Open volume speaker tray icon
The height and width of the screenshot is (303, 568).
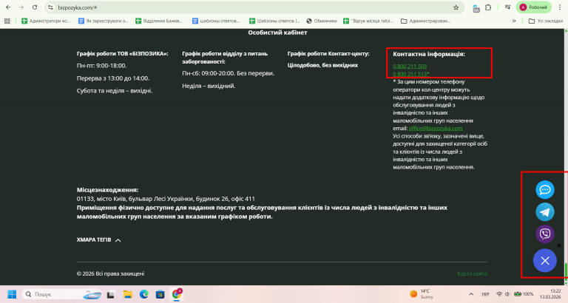(x=507, y=294)
